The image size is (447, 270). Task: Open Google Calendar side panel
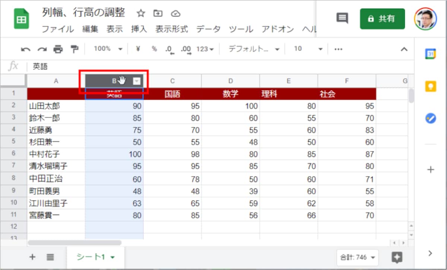pos(431,54)
